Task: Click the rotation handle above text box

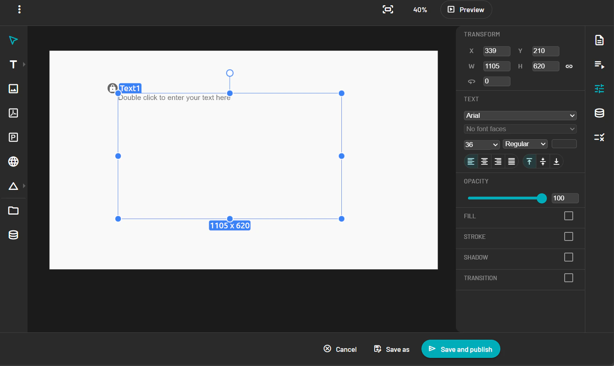Action: click(x=230, y=73)
